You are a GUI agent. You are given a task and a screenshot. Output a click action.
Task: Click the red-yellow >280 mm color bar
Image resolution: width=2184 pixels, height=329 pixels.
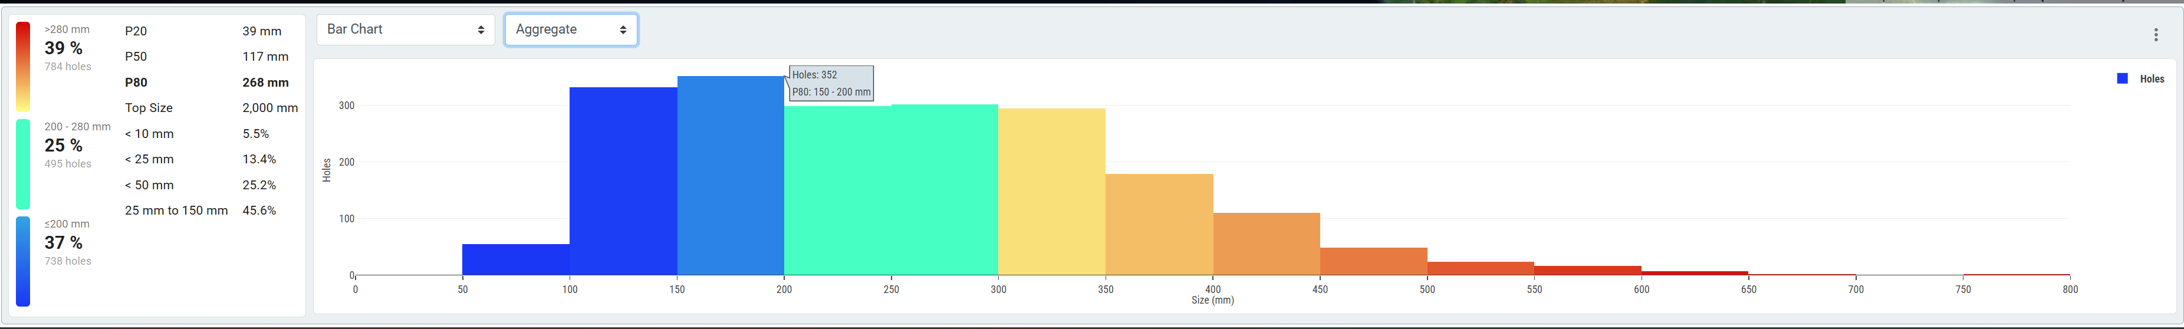pyautogui.click(x=23, y=66)
